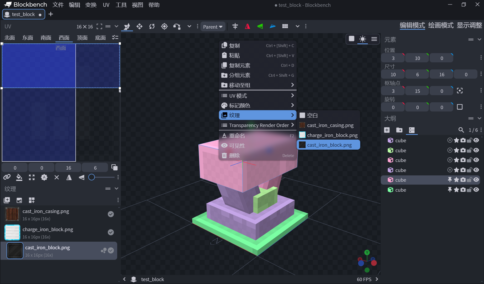
Task: Click the Center Pivot icon beside pivot fields
Action: tap(460, 91)
